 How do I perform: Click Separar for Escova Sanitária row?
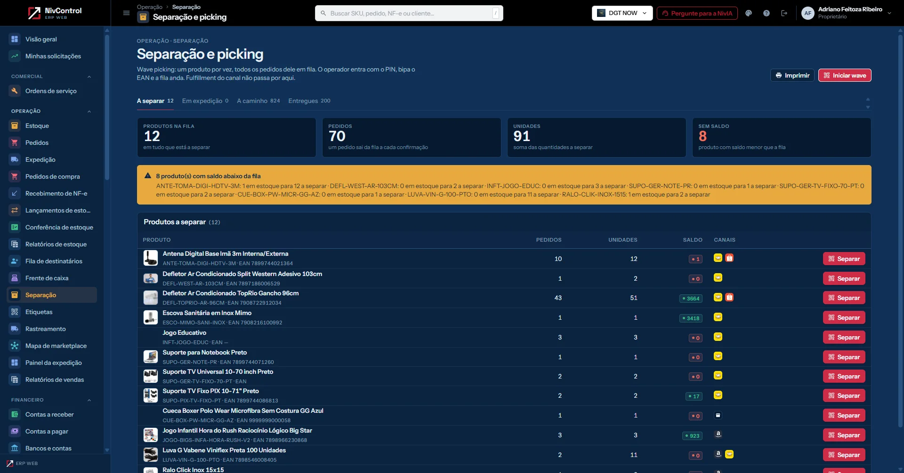pos(844,317)
